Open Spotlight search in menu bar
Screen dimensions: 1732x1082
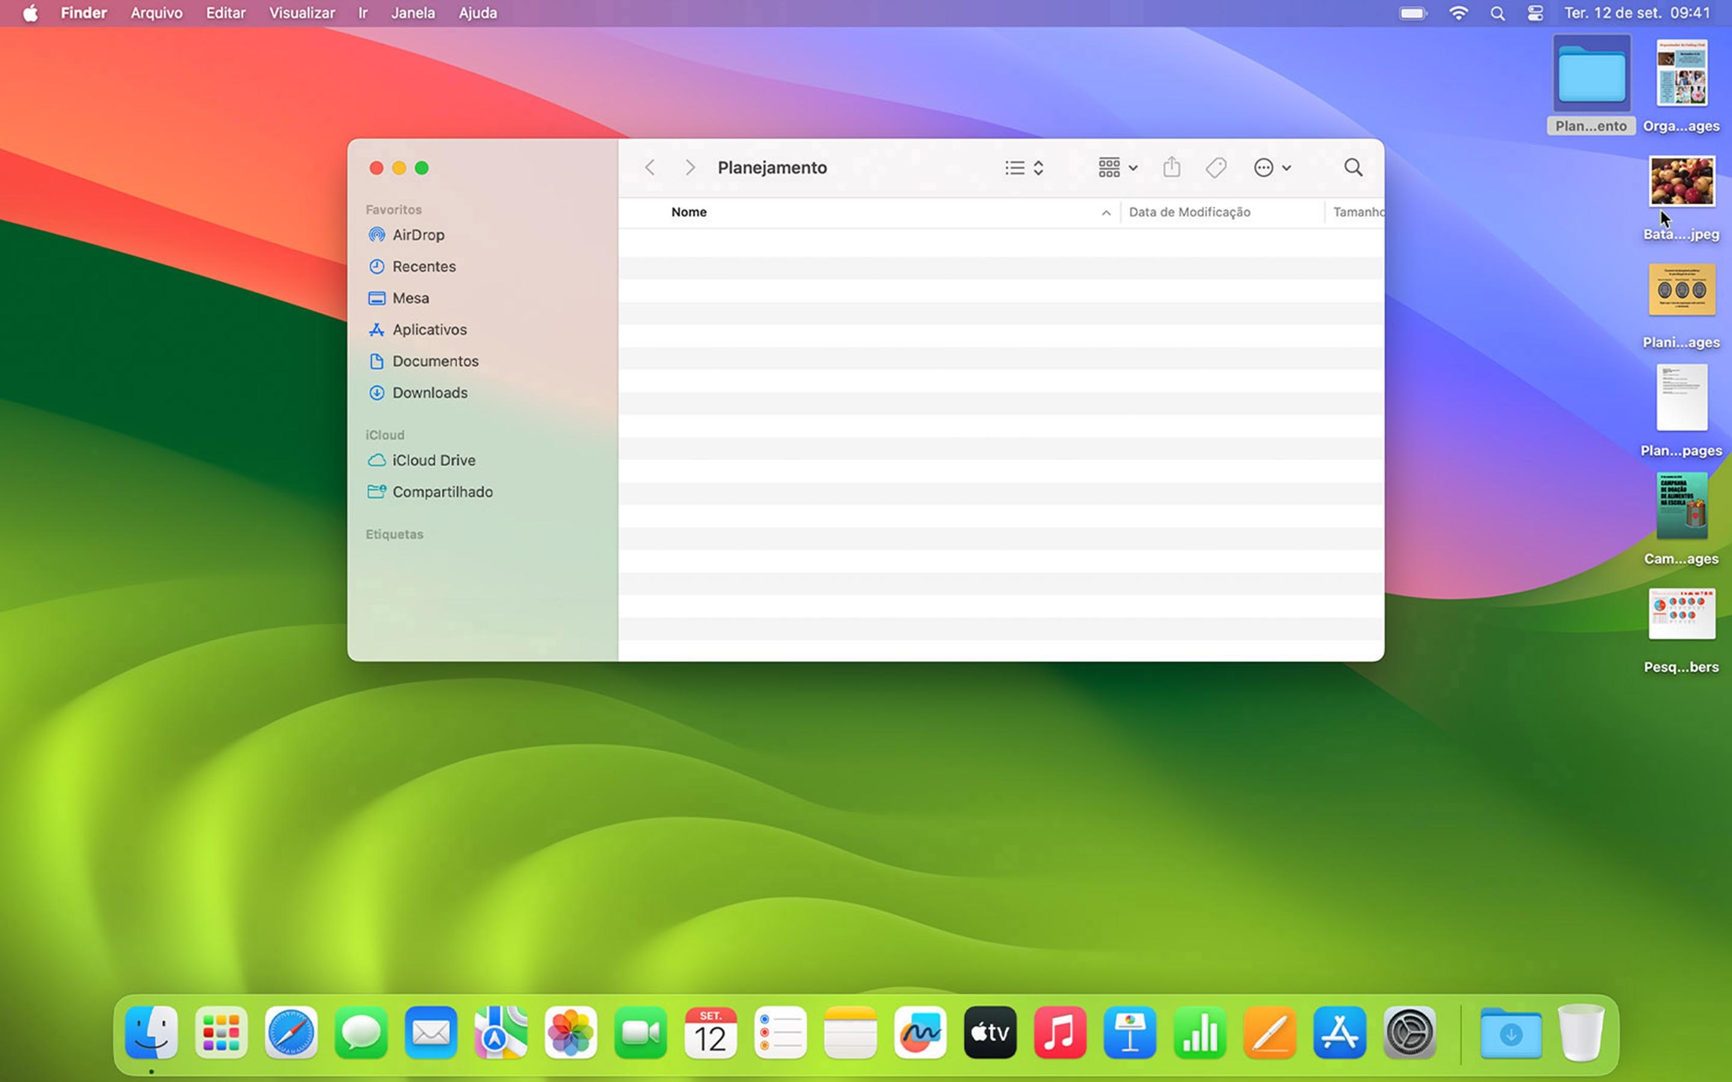click(x=1497, y=13)
